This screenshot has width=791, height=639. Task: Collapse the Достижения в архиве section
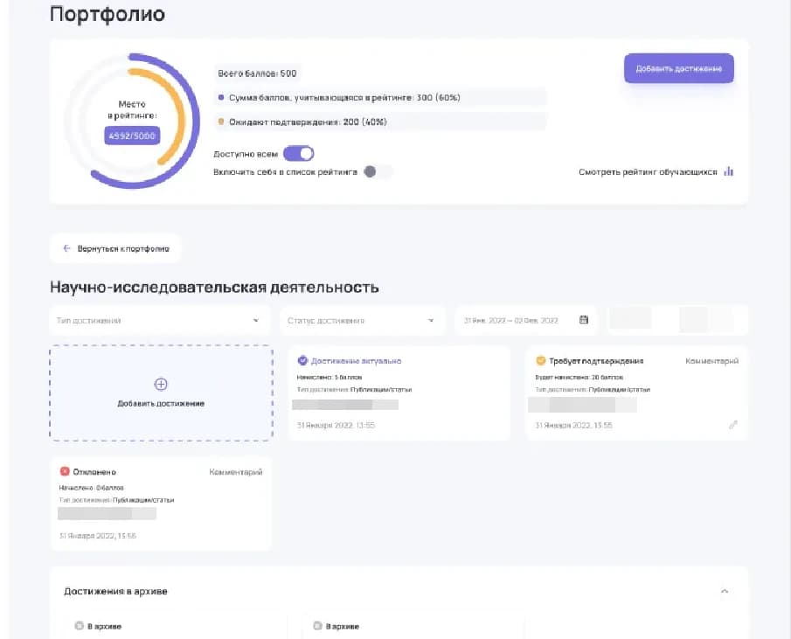coord(724,592)
